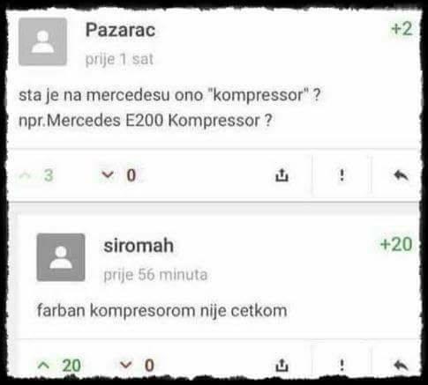The image size is (428, 385).
Task: Downvote siromah's reply
Action: (126, 365)
